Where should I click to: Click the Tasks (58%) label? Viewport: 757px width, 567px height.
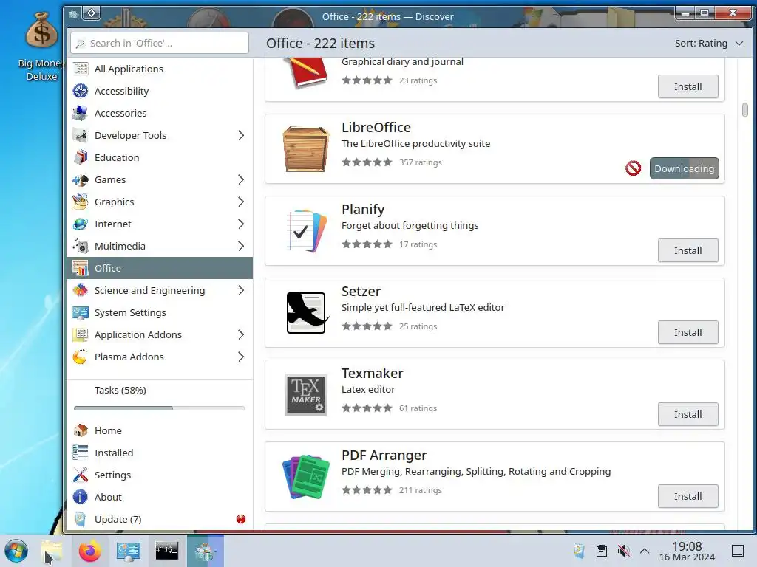pos(120,390)
